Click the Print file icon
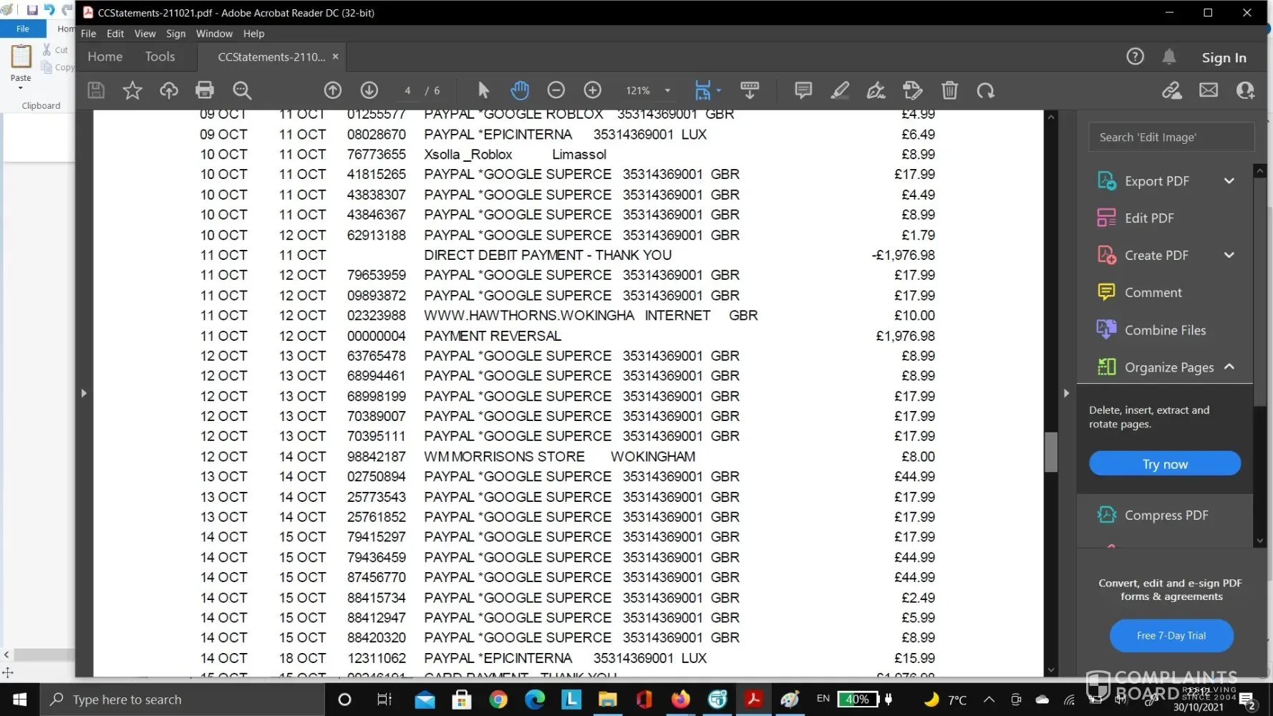 [x=205, y=90]
